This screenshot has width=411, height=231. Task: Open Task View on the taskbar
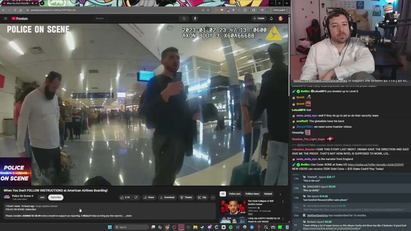point(153,227)
